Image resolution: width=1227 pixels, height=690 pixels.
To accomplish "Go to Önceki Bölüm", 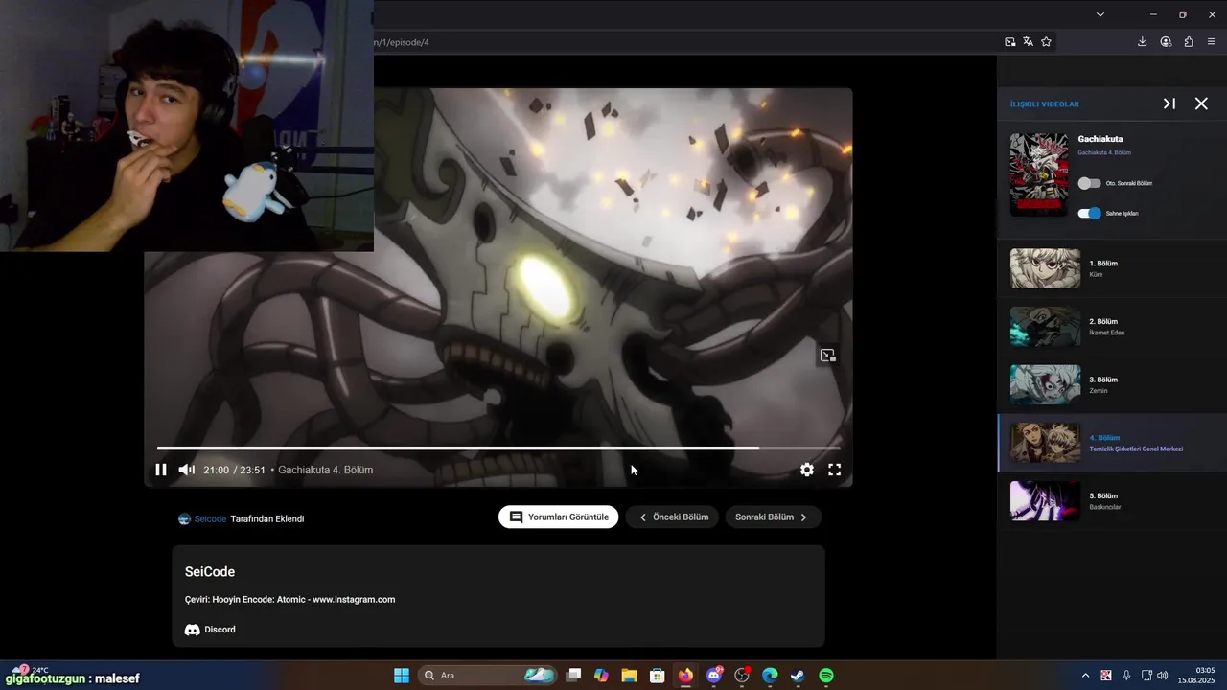I will click(672, 517).
